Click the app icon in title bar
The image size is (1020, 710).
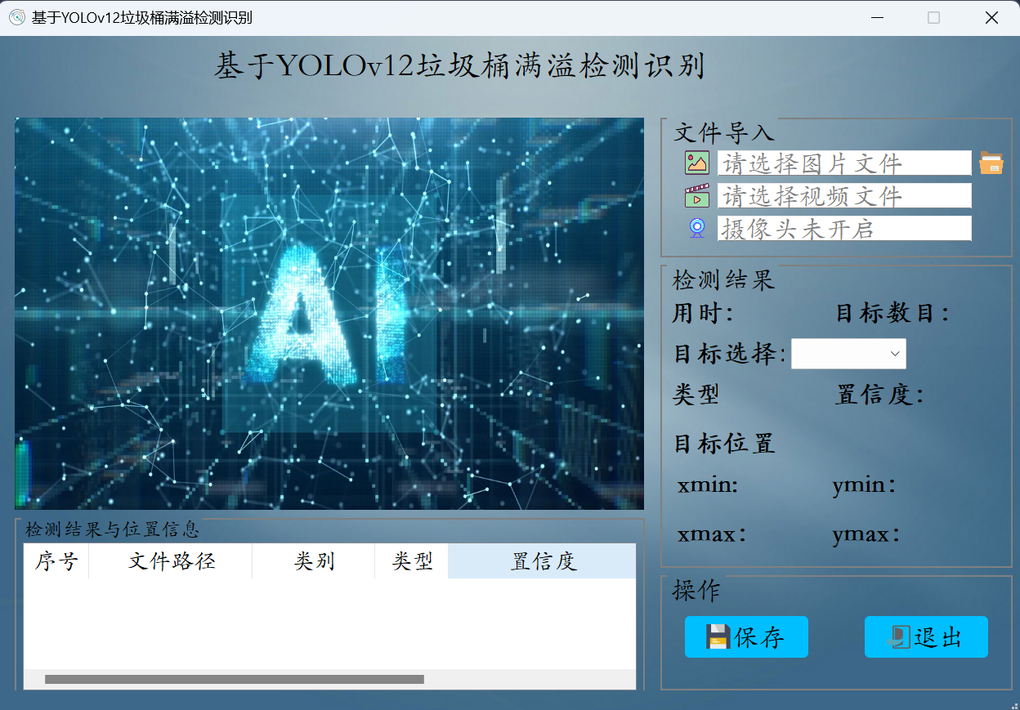pos(16,17)
